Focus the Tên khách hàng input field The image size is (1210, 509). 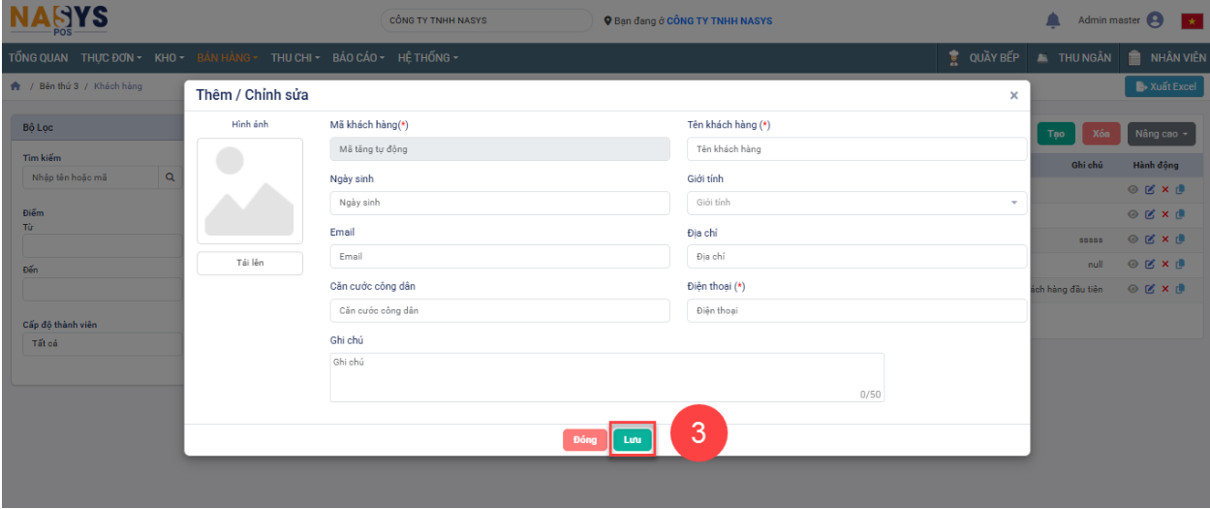click(x=856, y=149)
